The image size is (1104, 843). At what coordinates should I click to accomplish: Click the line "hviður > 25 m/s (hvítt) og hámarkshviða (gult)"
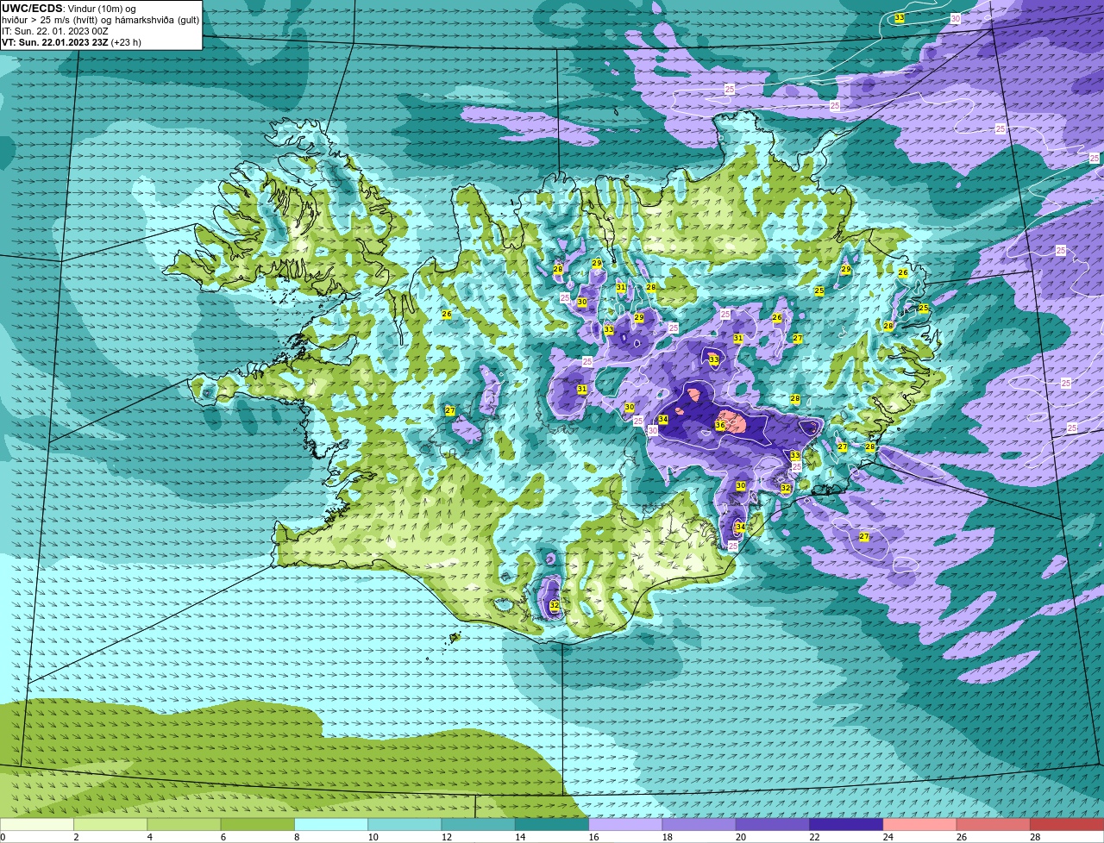[x=100, y=20]
